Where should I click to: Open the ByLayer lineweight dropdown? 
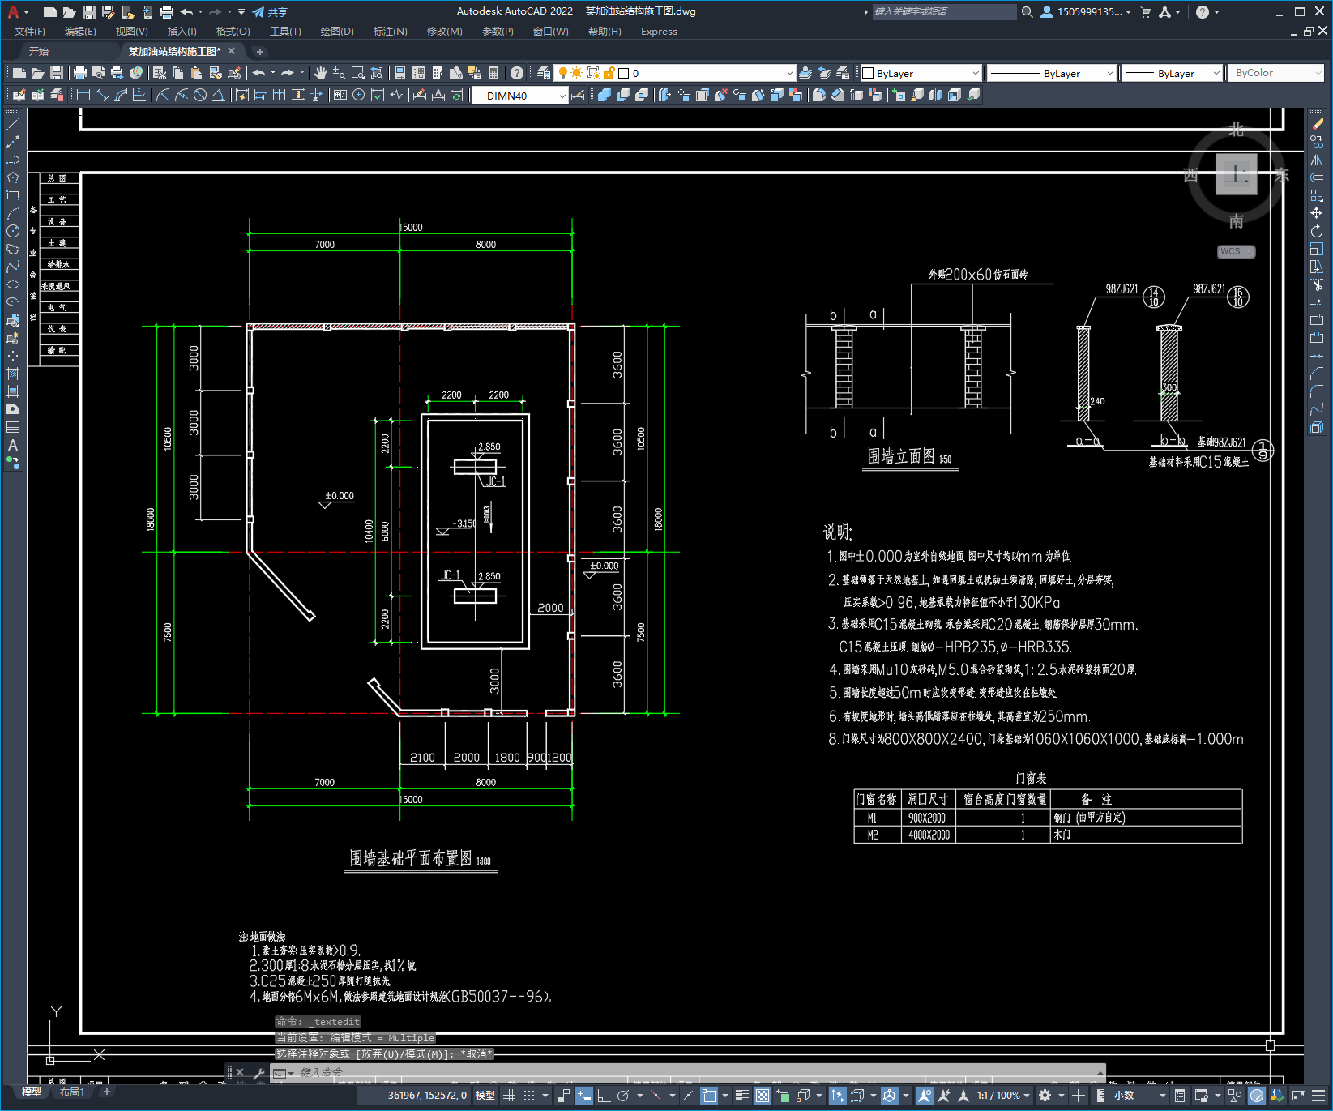(1172, 73)
